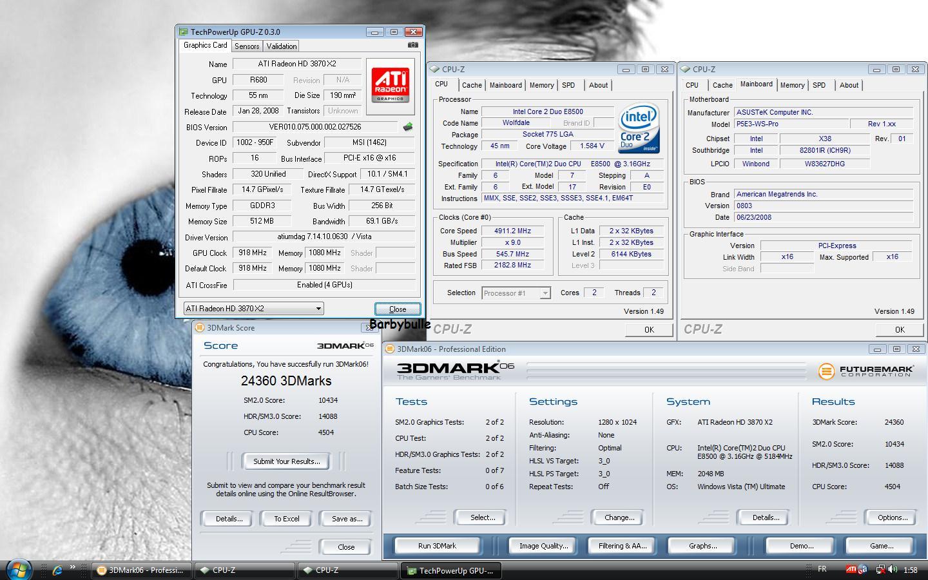Click the network status tray icon

(881, 570)
